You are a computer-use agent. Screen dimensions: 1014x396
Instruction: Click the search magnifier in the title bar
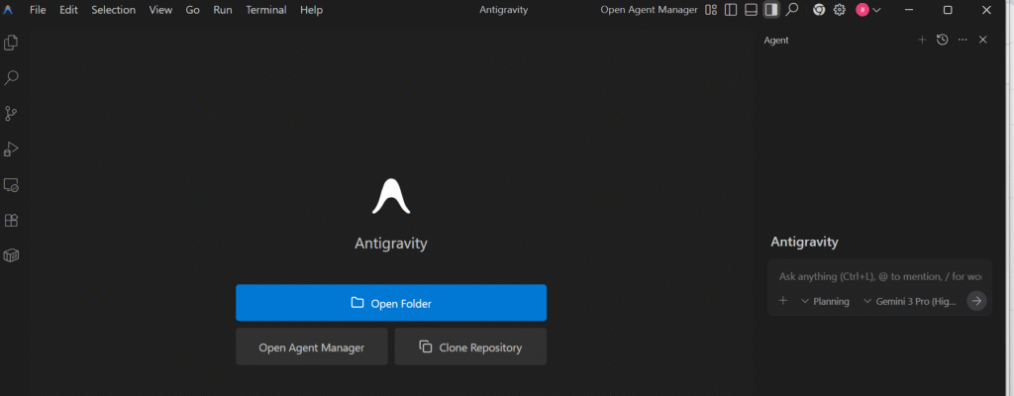[x=791, y=10]
